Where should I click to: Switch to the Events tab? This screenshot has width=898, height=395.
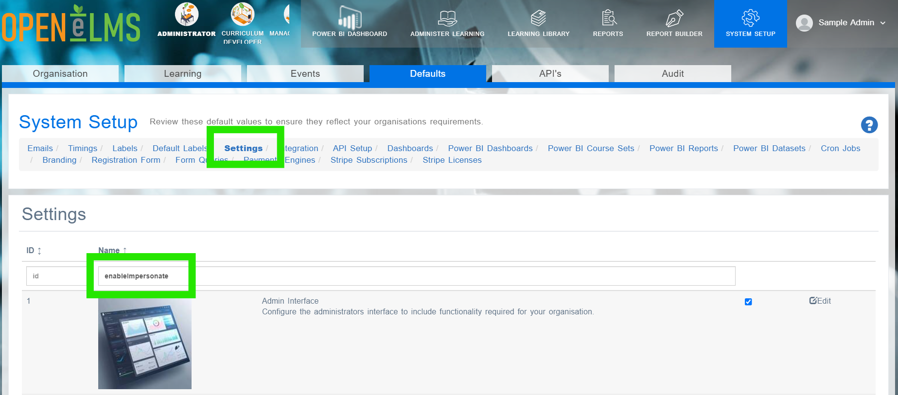pyautogui.click(x=305, y=74)
